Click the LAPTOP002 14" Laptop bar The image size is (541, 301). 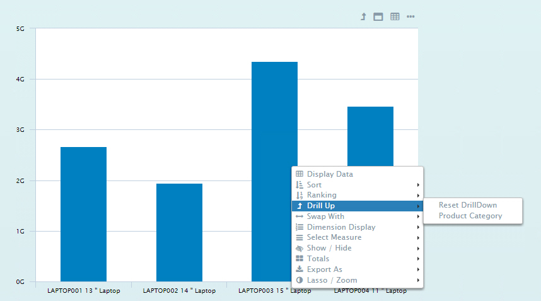(179, 232)
